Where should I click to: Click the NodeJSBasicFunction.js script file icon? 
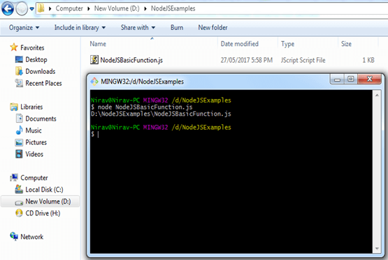[x=94, y=60]
